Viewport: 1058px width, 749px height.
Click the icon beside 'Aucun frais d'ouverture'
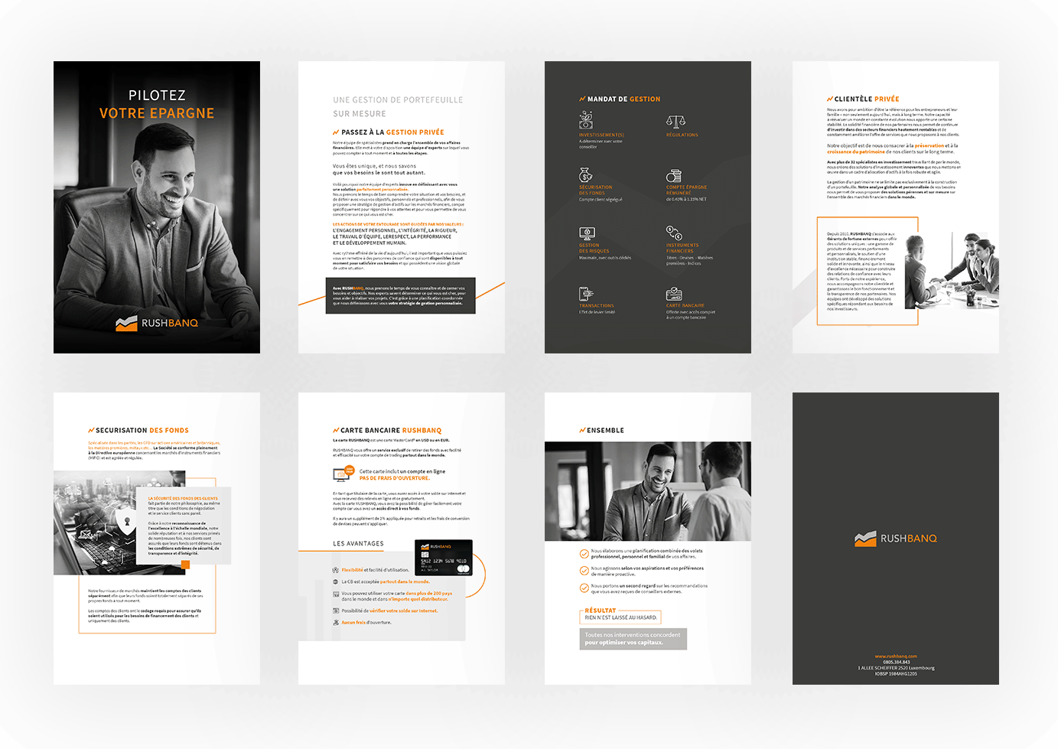tap(336, 622)
